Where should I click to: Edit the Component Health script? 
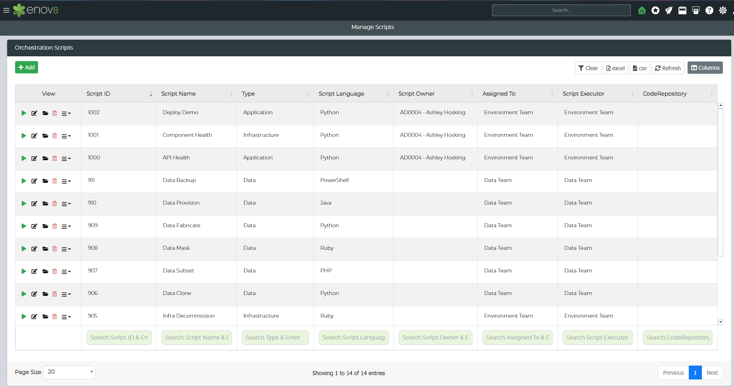[35, 136]
